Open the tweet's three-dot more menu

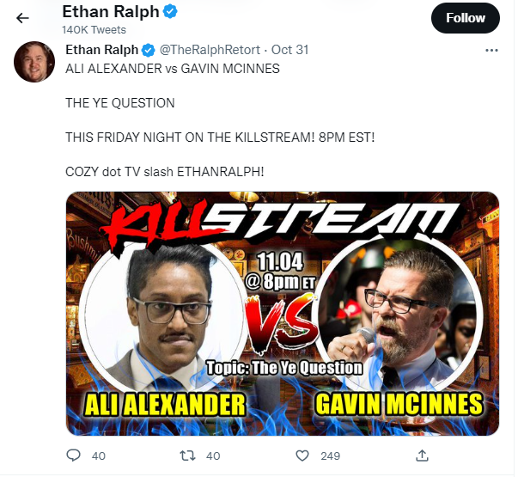[491, 51]
